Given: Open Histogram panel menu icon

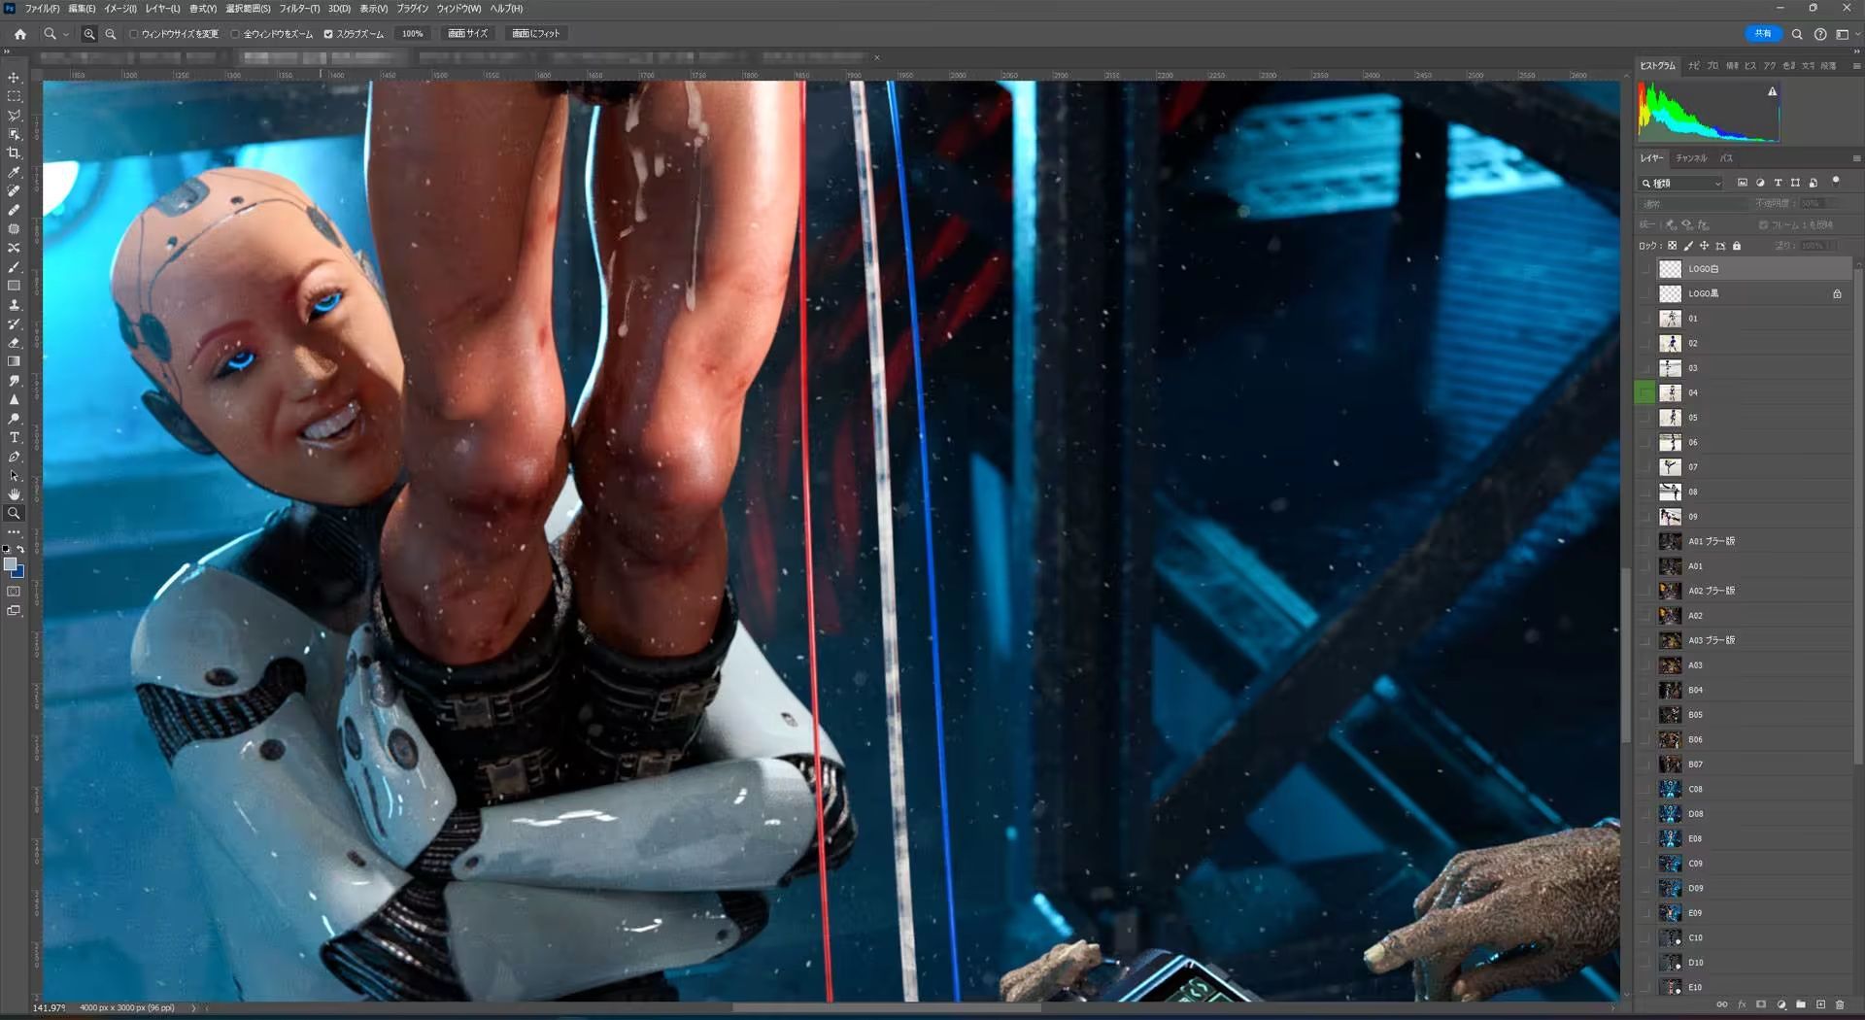Looking at the screenshot, I should point(1856,66).
